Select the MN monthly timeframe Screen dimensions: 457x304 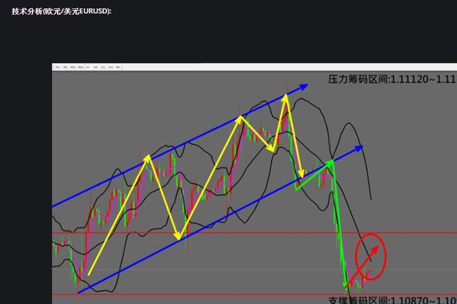coord(118,67)
